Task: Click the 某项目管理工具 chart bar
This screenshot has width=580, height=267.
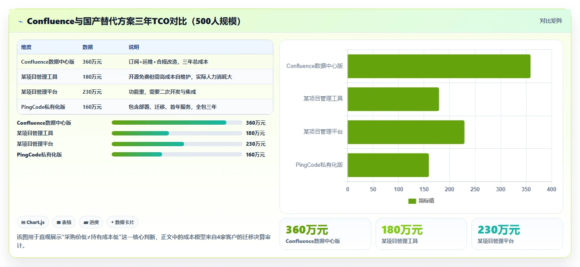Action: click(393, 99)
